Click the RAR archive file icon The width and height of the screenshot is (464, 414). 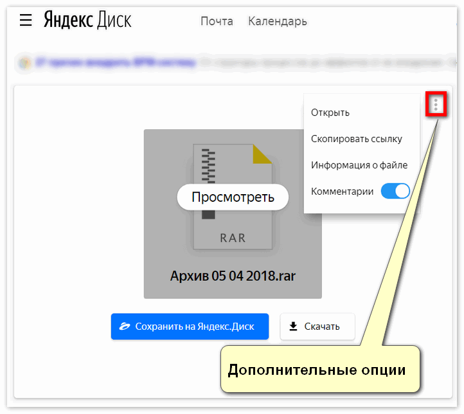click(x=233, y=197)
